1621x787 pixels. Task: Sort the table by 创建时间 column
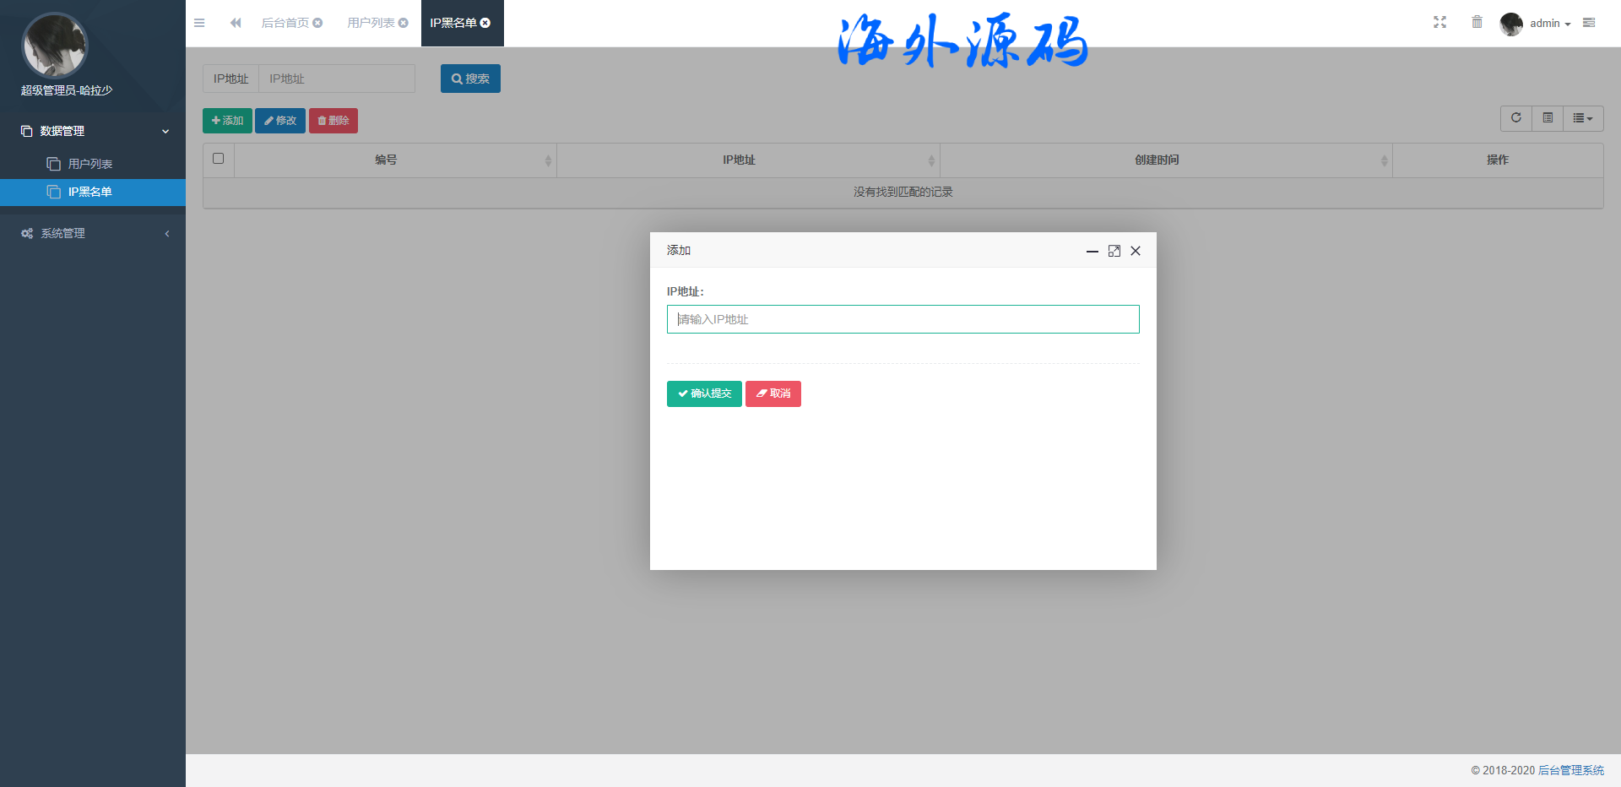tap(1157, 160)
